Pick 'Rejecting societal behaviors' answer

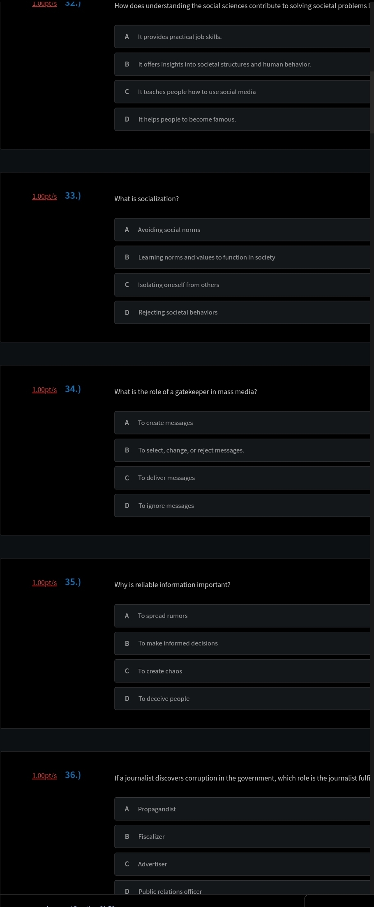(242, 312)
